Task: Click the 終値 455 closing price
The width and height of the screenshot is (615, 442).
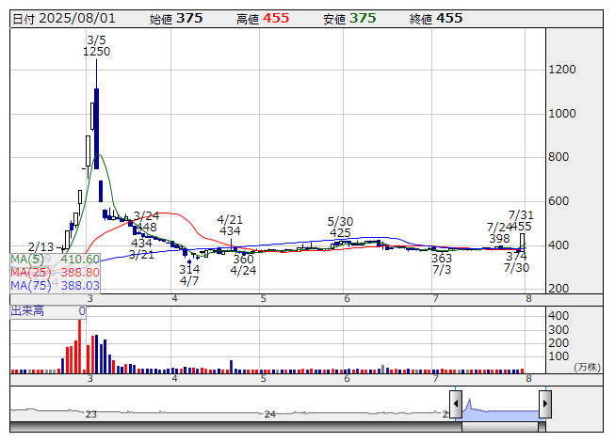Action: (x=436, y=18)
